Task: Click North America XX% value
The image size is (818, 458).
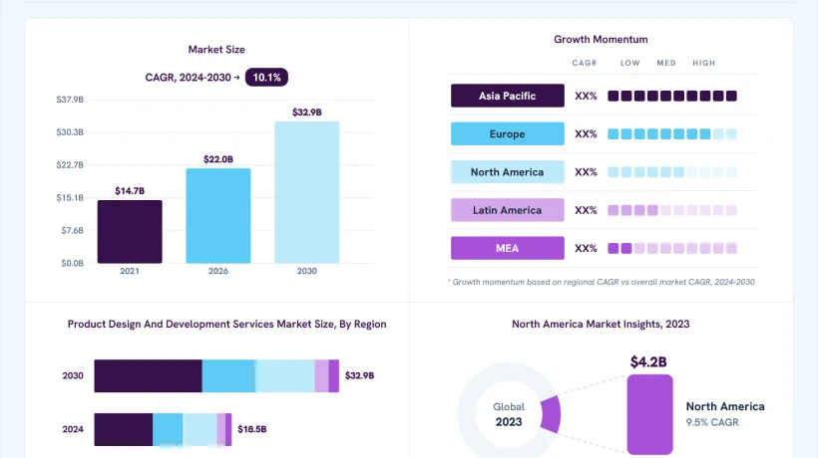Action: tap(586, 171)
